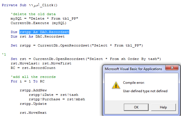Click the Private Sub Click declaration line
Screen dimensions: 181x116
tap(30, 5)
